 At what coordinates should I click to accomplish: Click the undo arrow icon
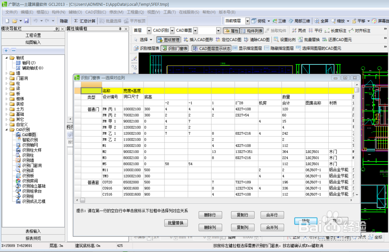coord(35,21)
